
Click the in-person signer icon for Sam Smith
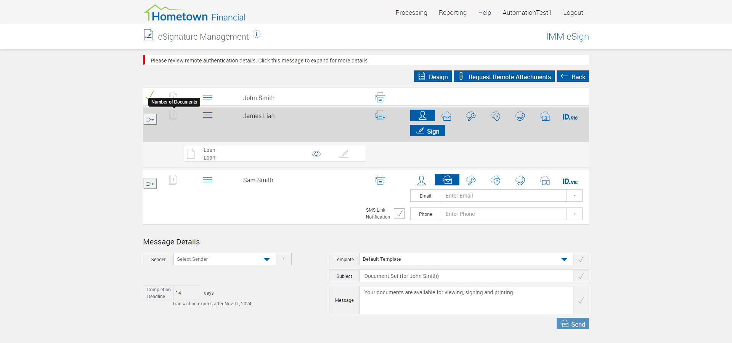421,180
